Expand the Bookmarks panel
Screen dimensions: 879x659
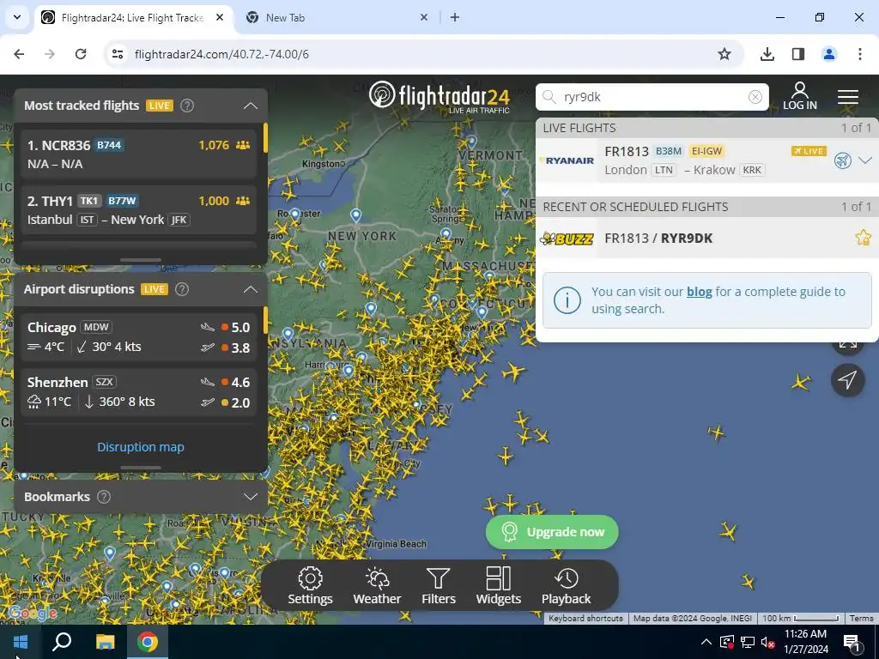251,497
